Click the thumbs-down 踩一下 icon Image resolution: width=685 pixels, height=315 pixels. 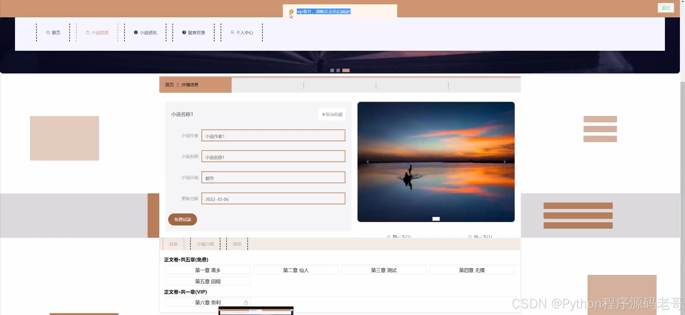(470, 236)
